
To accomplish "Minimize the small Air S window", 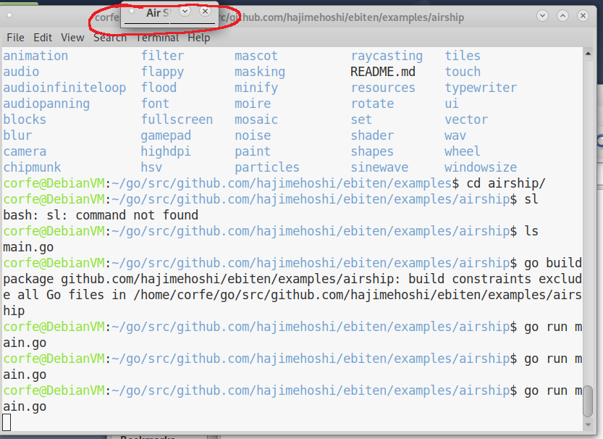I will [x=185, y=12].
